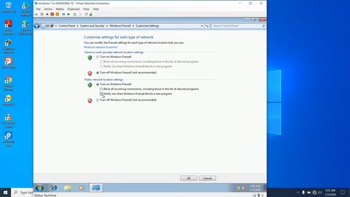Open the VLC media player desktop shortcut
350x197 pixels.
[x=9, y=120]
